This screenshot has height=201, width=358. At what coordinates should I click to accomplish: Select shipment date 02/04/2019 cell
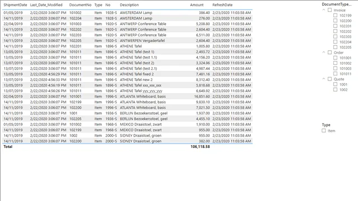point(13,97)
